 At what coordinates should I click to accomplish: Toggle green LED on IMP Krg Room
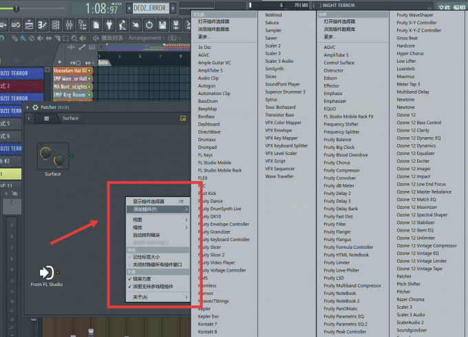pos(89,94)
